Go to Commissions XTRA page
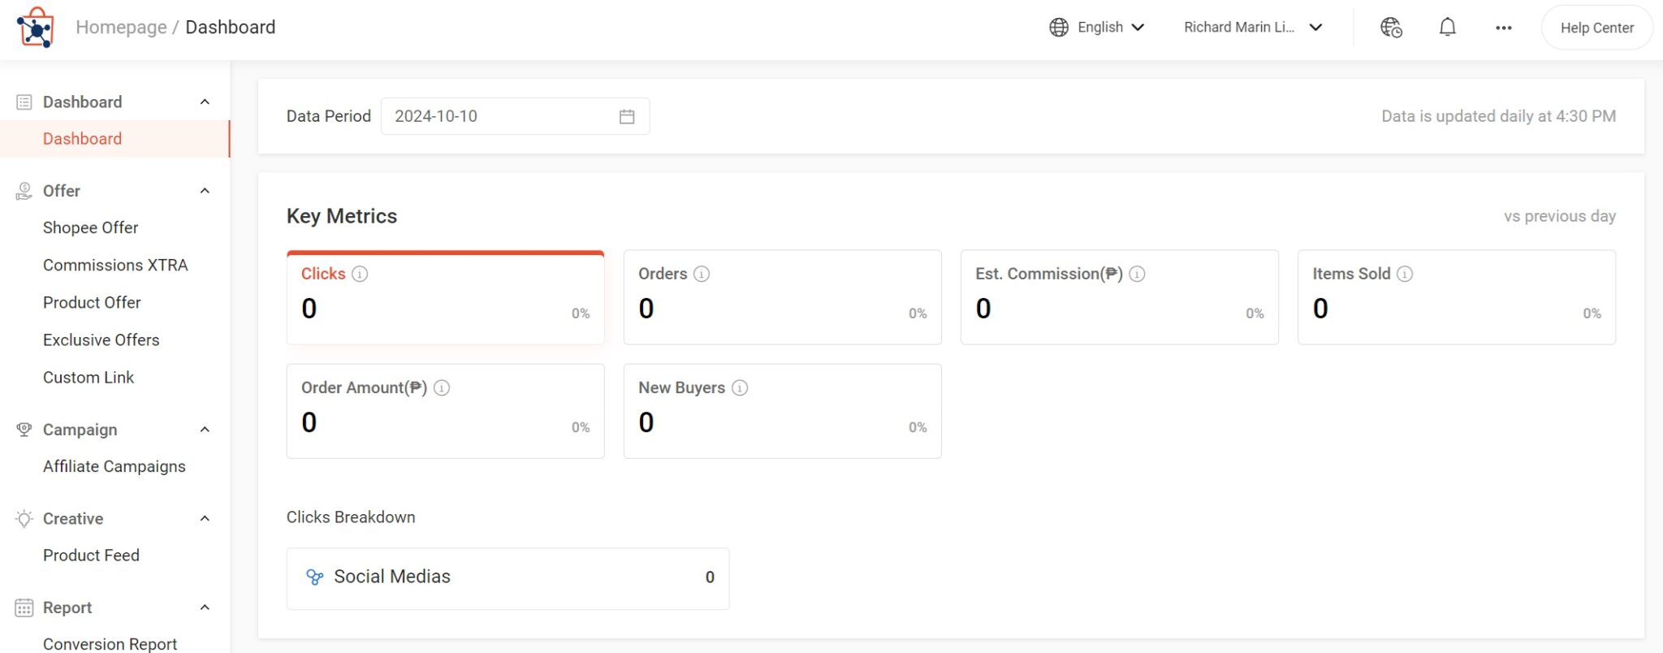This screenshot has height=653, width=1663. (x=115, y=266)
